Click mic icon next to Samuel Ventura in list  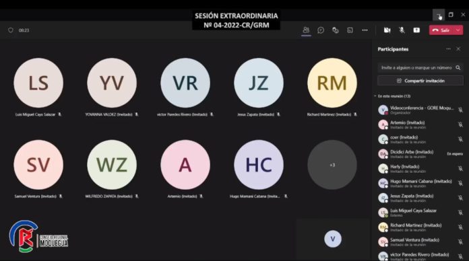(460, 241)
